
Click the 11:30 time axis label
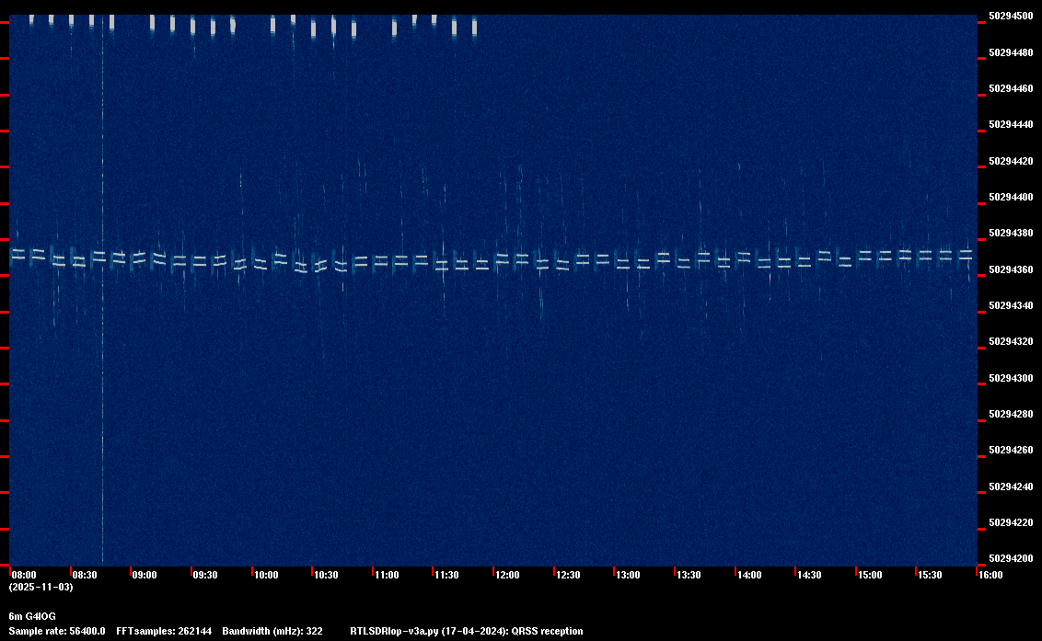446,575
